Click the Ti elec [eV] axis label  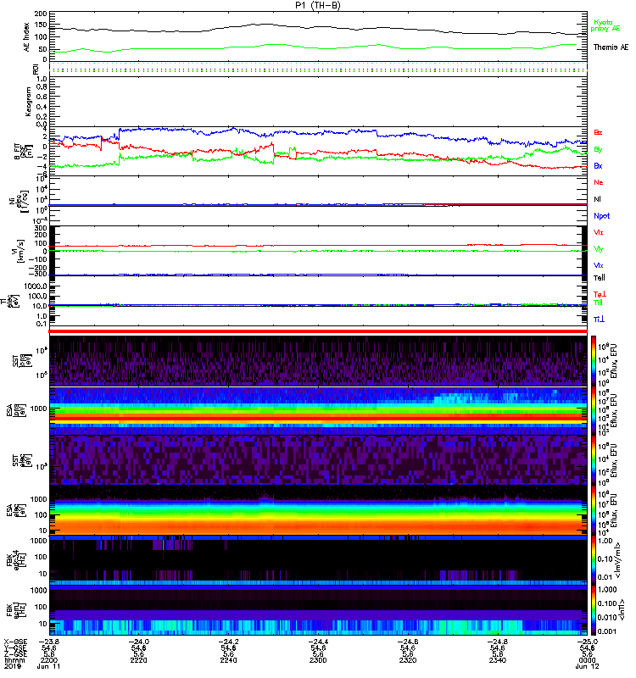pyautogui.click(x=9, y=301)
